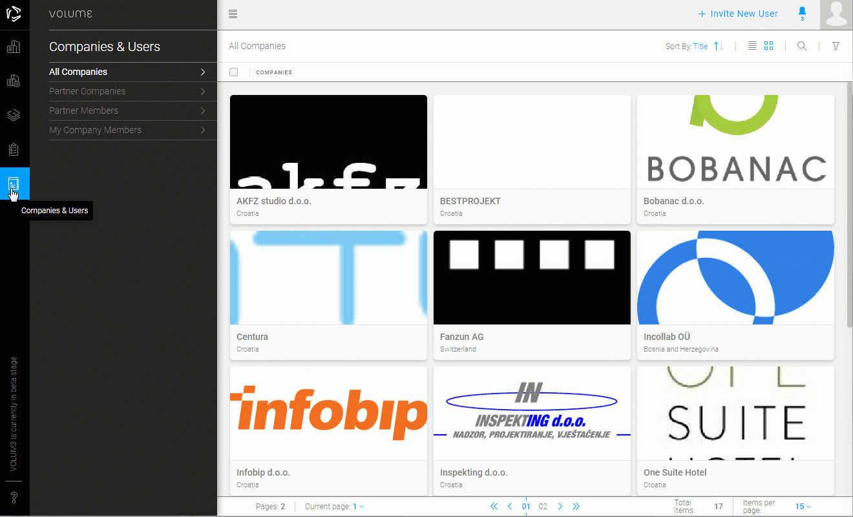Go to page 01

(x=526, y=507)
